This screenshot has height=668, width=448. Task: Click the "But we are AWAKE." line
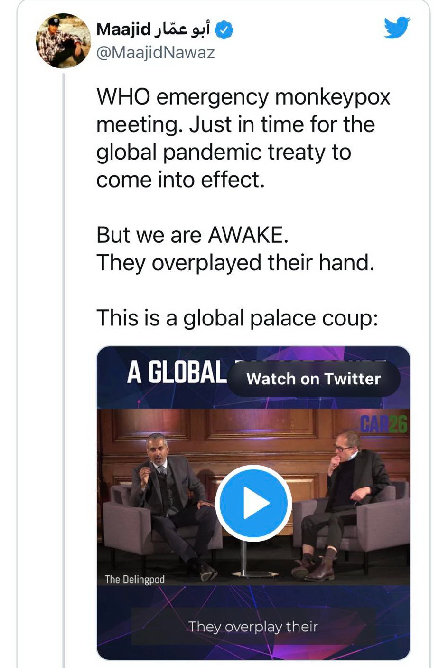click(192, 235)
